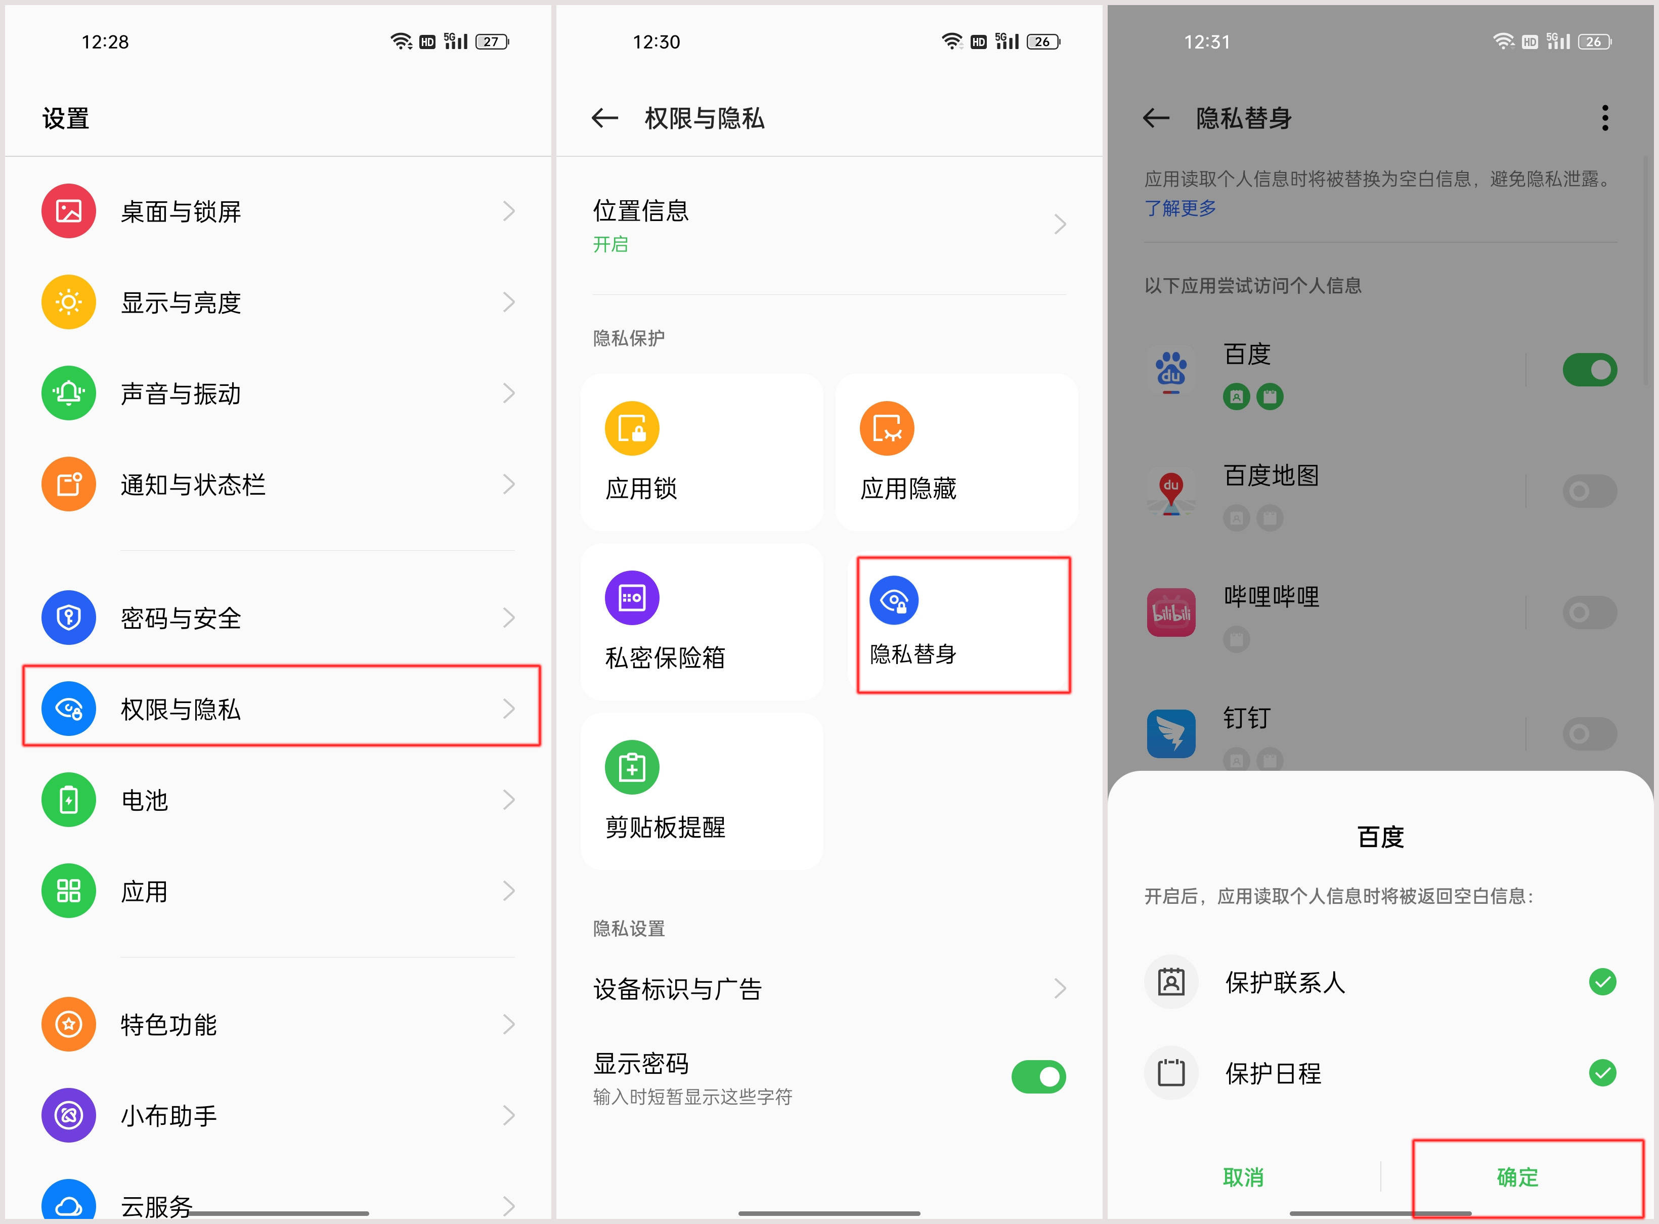The image size is (1659, 1224).
Task: Open 密码与安全 row chevron
Action: coord(509,618)
